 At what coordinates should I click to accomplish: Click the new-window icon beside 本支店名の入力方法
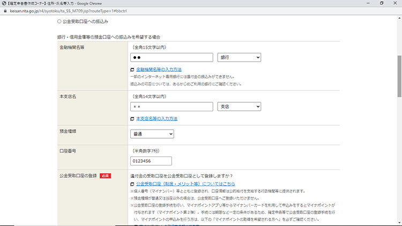[132, 118]
